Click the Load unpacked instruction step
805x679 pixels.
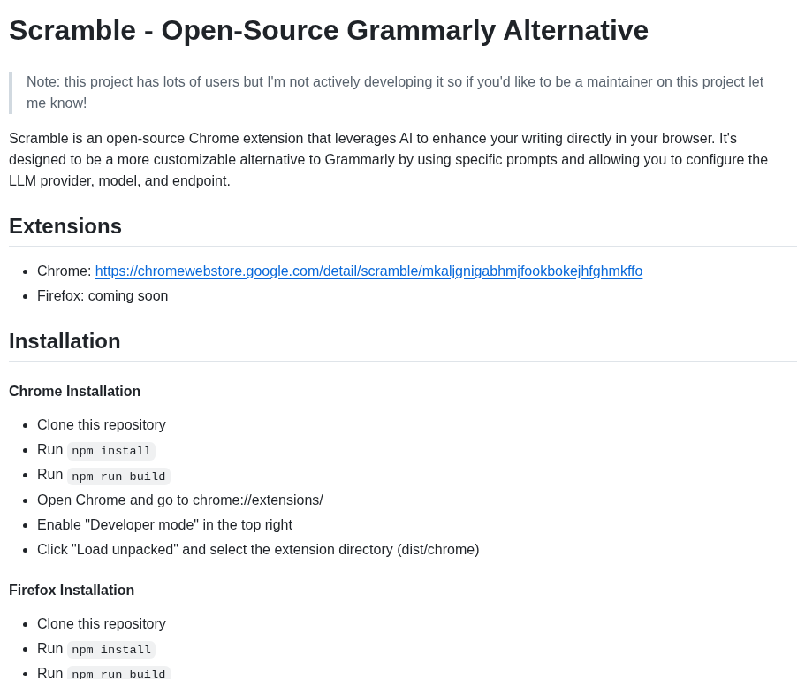click(x=258, y=550)
